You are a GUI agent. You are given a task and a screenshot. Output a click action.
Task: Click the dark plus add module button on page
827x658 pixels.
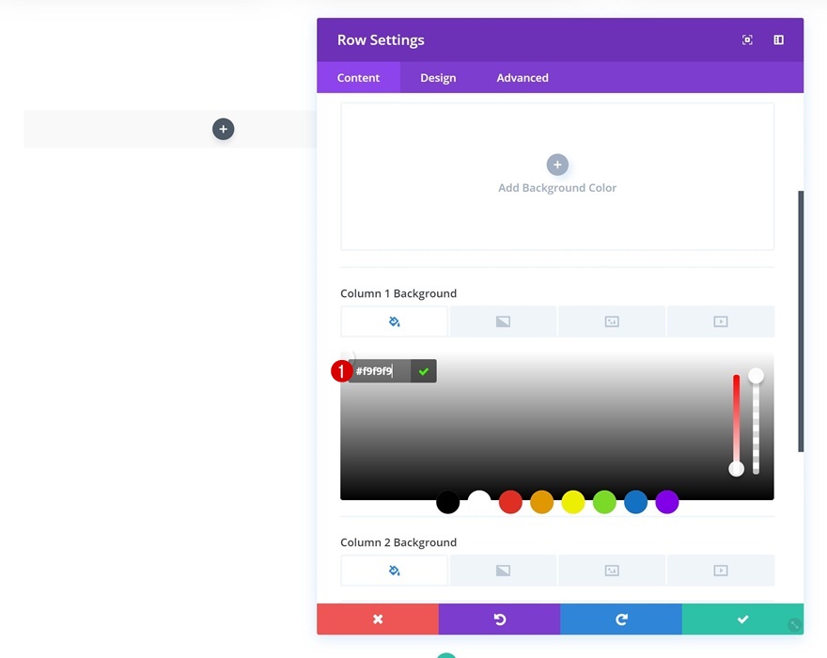click(x=223, y=130)
